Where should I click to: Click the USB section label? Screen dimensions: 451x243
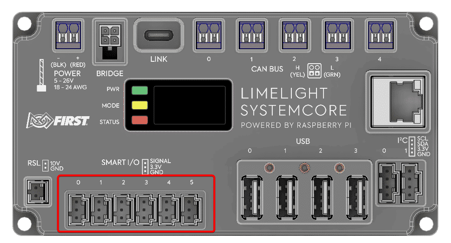[x=303, y=141]
